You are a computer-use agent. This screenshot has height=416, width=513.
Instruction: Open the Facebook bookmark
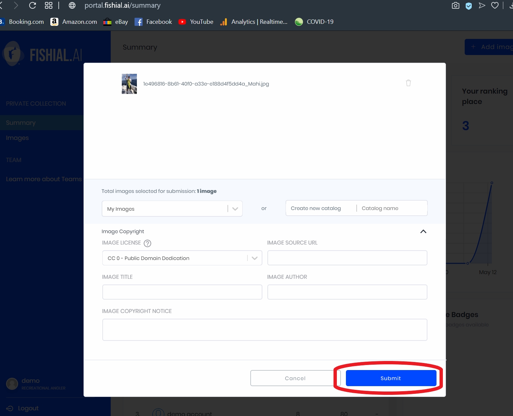click(x=153, y=22)
